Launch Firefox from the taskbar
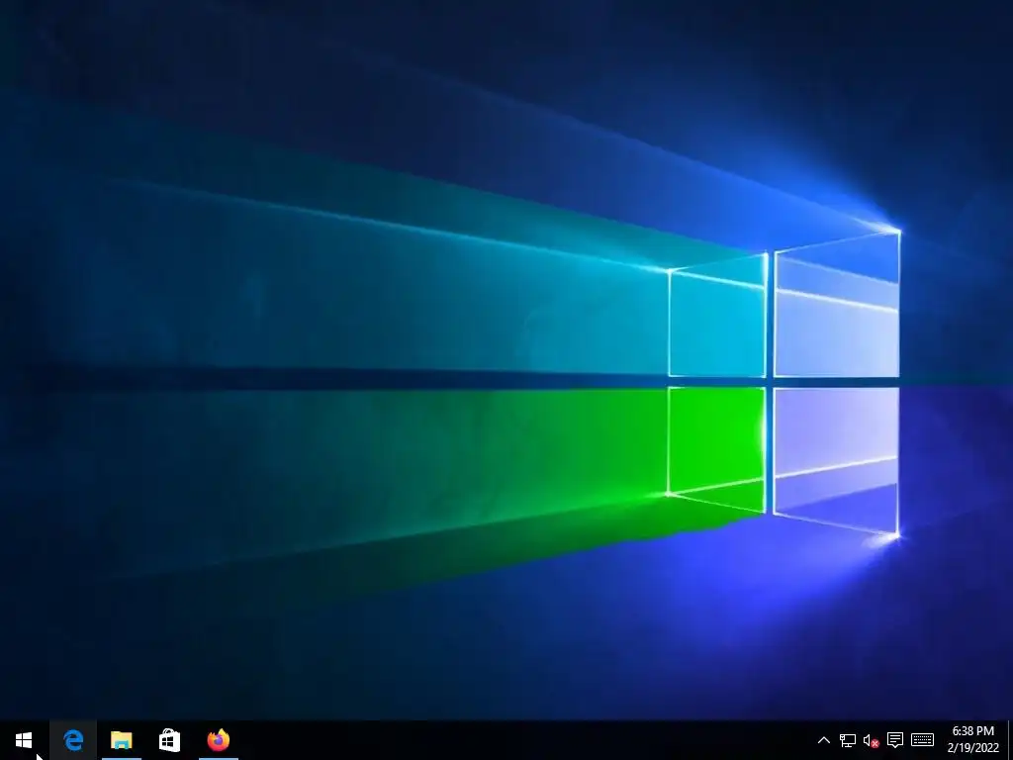The image size is (1013, 760). (219, 740)
